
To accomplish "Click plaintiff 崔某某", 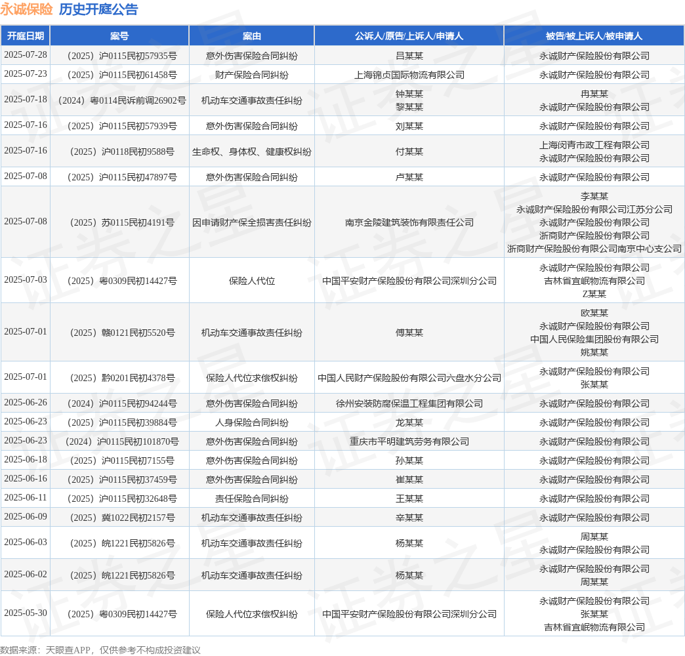I will [x=409, y=480].
